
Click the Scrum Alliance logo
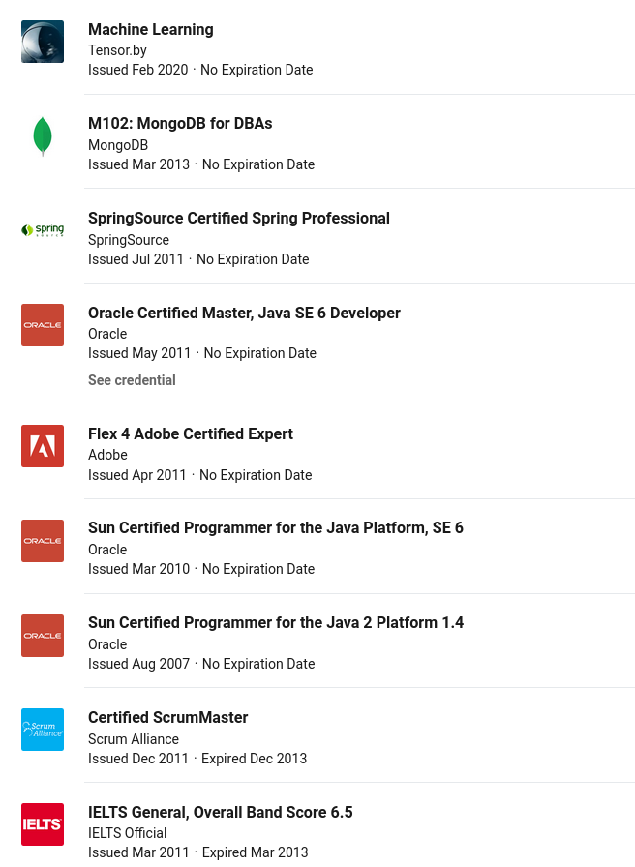43,730
